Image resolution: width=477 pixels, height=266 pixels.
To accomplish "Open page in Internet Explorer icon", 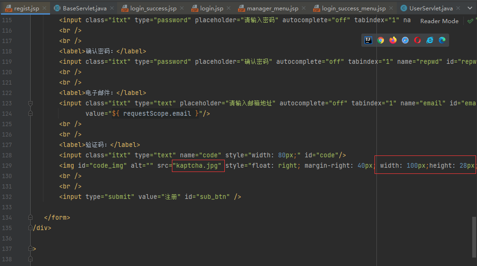I will 430,40.
